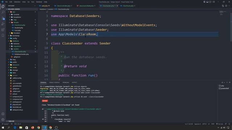The width and height of the screenshot is (232, 130).
Task: Open the Extensions view
Action: click(3, 30)
